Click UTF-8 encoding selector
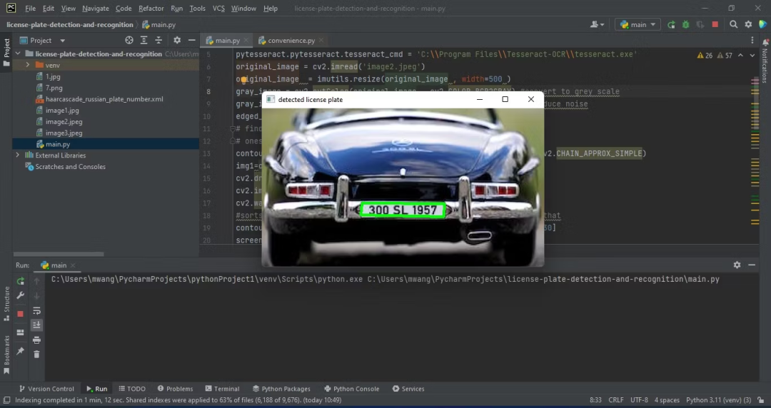771x408 pixels. pyautogui.click(x=639, y=400)
